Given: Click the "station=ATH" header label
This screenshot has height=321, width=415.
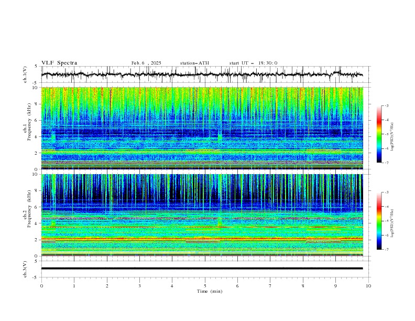Looking at the screenshot, I should (194, 63).
